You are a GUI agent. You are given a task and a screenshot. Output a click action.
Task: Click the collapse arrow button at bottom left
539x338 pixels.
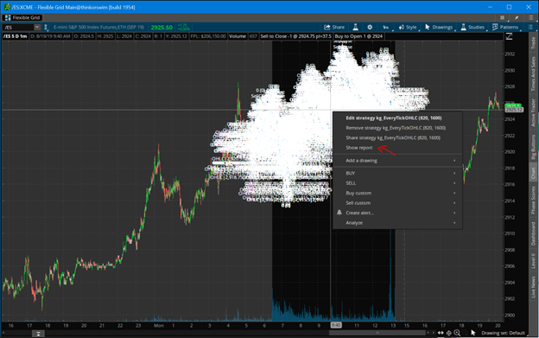[x=38, y=334]
